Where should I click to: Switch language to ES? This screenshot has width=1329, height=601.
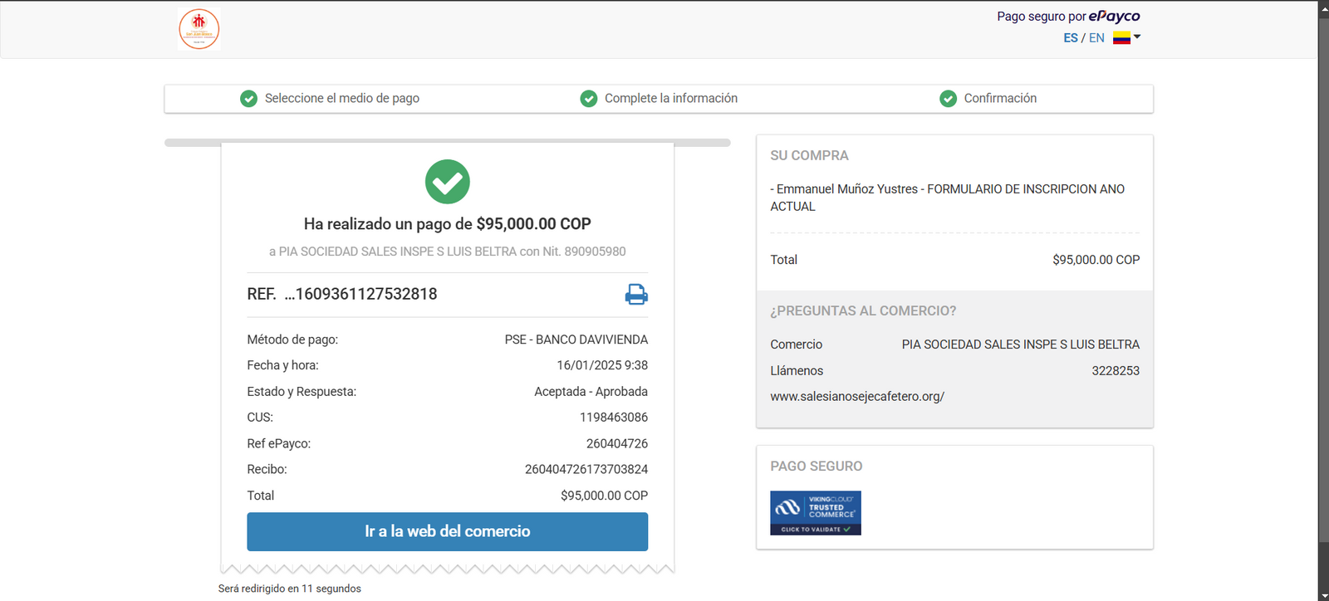pyautogui.click(x=1071, y=38)
